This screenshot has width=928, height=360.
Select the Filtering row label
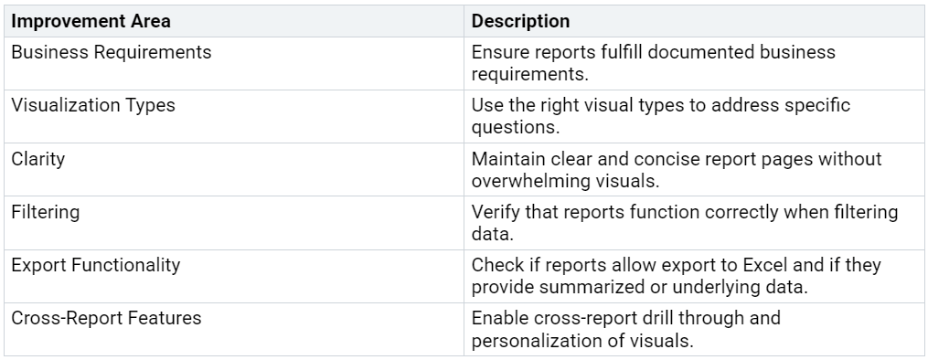coord(45,212)
